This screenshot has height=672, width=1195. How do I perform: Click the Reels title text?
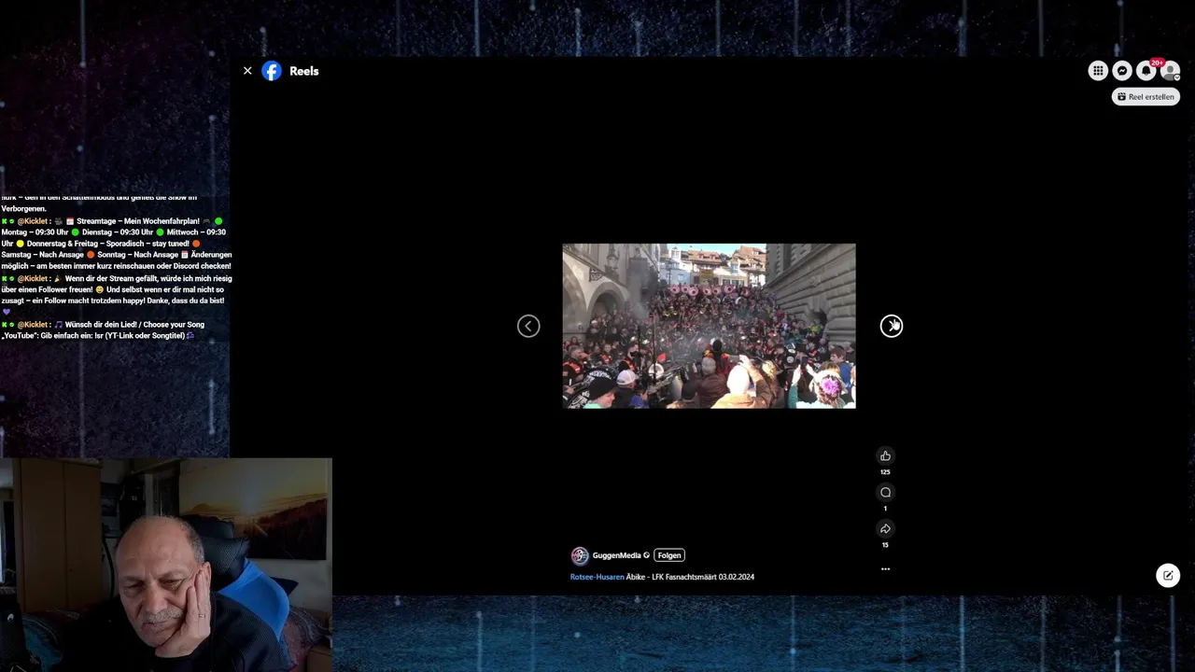tap(304, 71)
